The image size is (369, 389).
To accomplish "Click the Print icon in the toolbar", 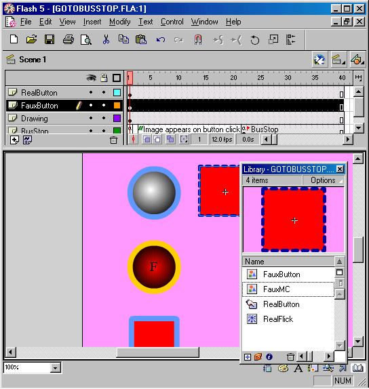I will (68, 39).
